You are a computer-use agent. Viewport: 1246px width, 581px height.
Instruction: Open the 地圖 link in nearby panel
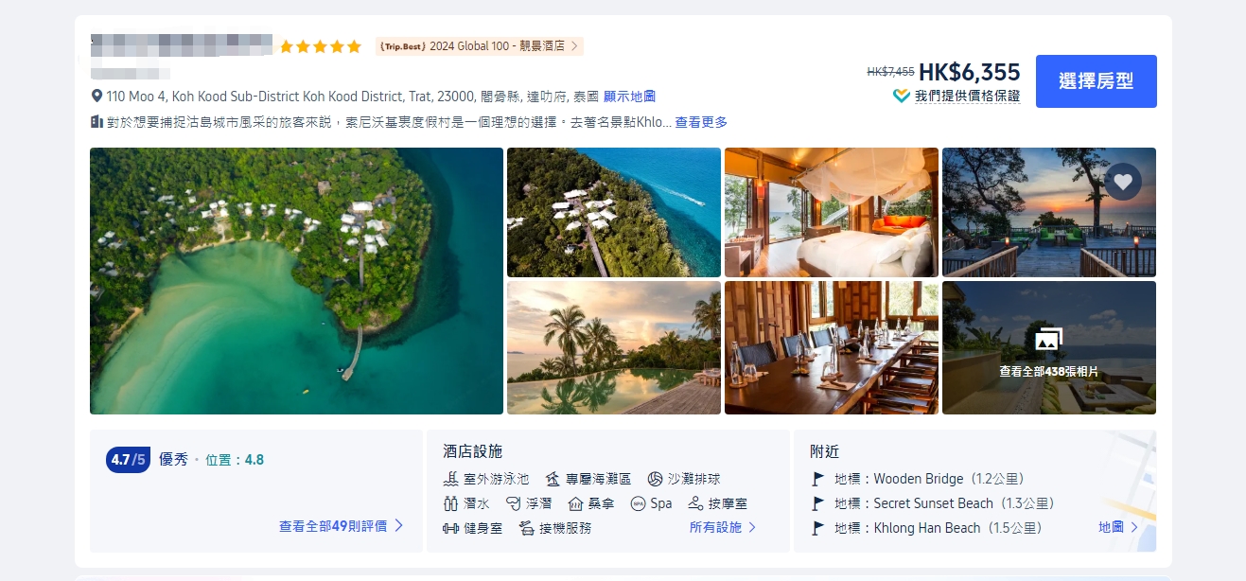[x=1118, y=527]
